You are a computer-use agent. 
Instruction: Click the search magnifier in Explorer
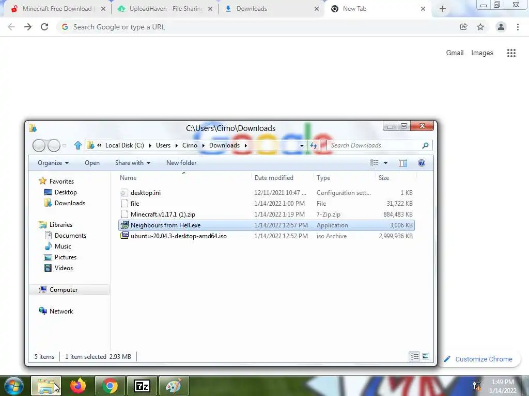click(x=426, y=145)
